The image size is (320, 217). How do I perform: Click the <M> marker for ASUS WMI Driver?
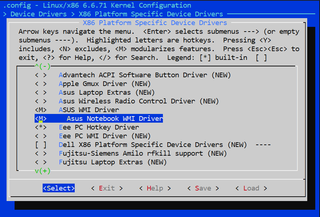(x=41, y=110)
